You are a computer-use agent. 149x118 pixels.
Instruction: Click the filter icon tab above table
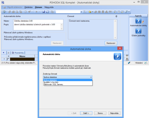pos(8,53)
